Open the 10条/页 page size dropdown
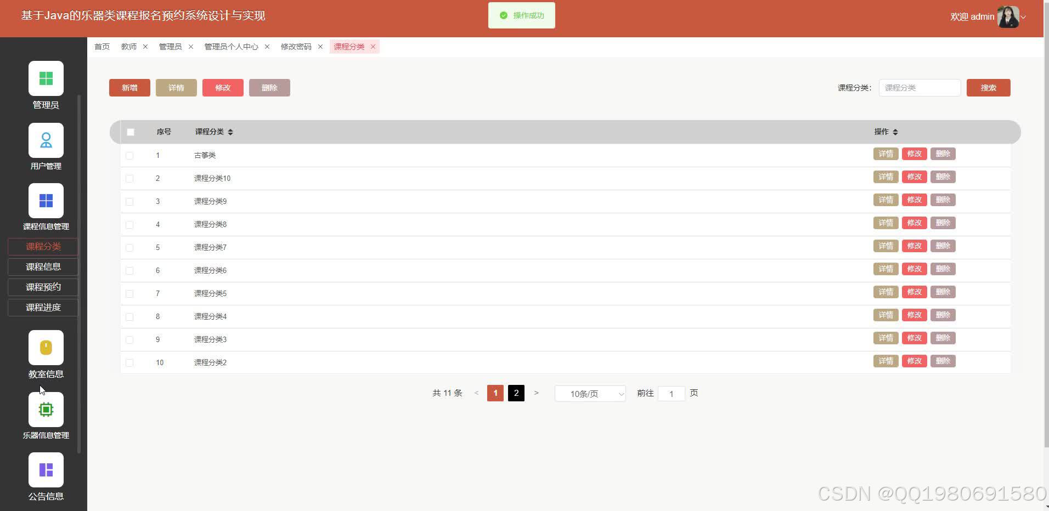Viewport: 1049px width, 511px height. [590, 394]
